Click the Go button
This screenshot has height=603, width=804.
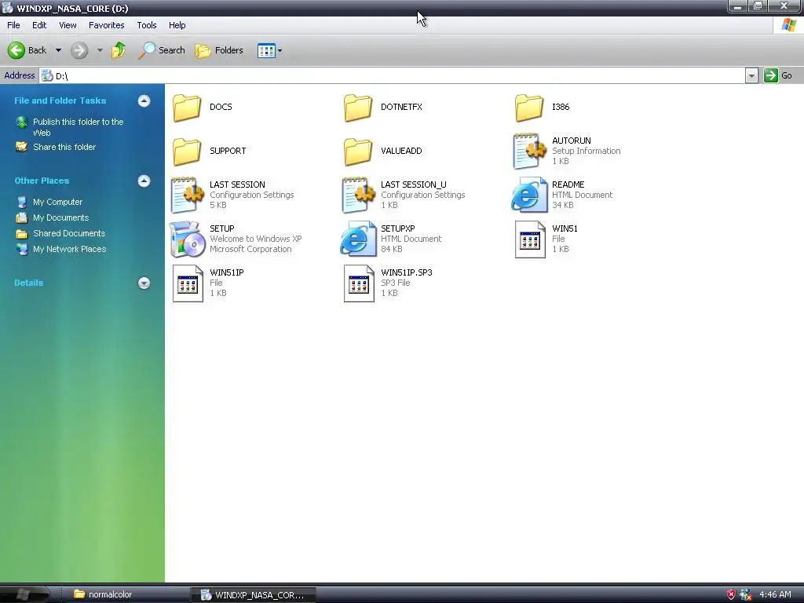778,76
